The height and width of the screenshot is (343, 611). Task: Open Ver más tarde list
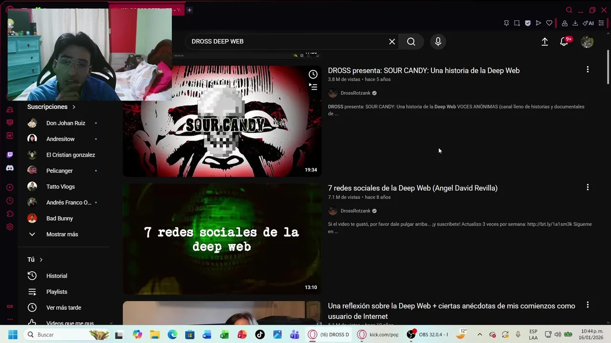64,308
